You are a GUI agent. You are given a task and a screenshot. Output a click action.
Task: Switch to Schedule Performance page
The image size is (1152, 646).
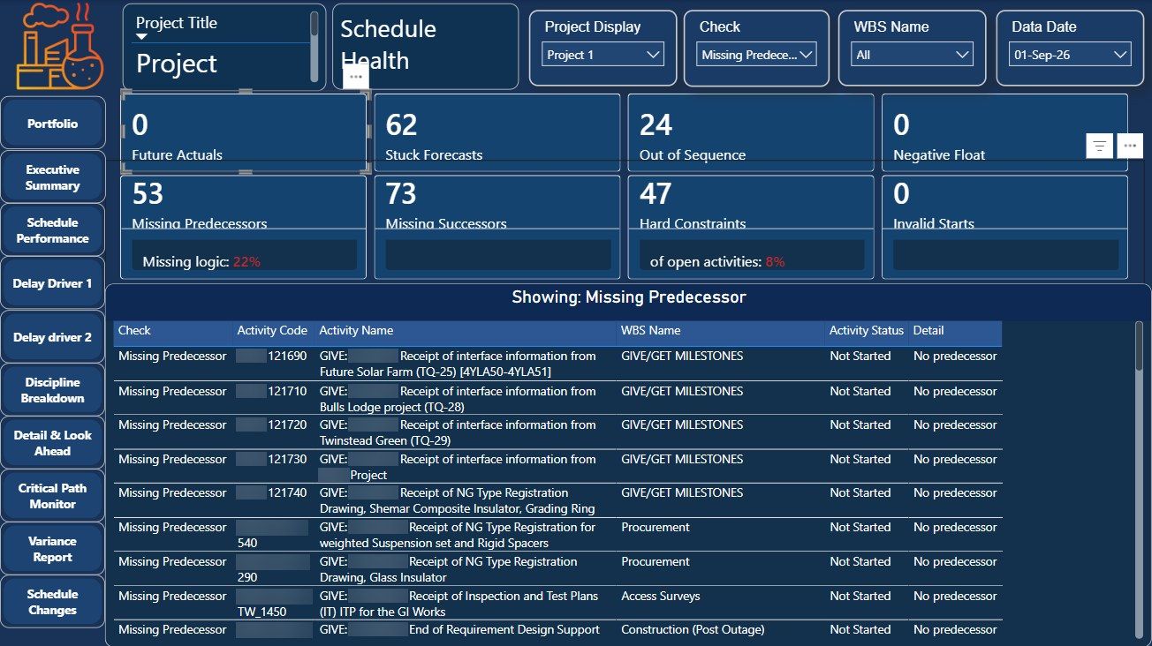pyautogui.click(x=53, y=230)
